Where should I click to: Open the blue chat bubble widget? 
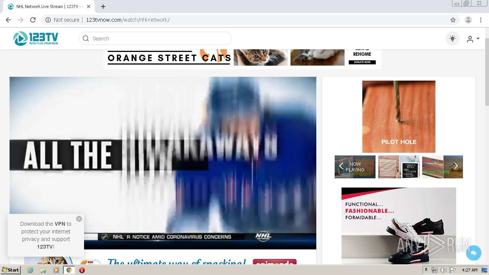coord(474,253)
